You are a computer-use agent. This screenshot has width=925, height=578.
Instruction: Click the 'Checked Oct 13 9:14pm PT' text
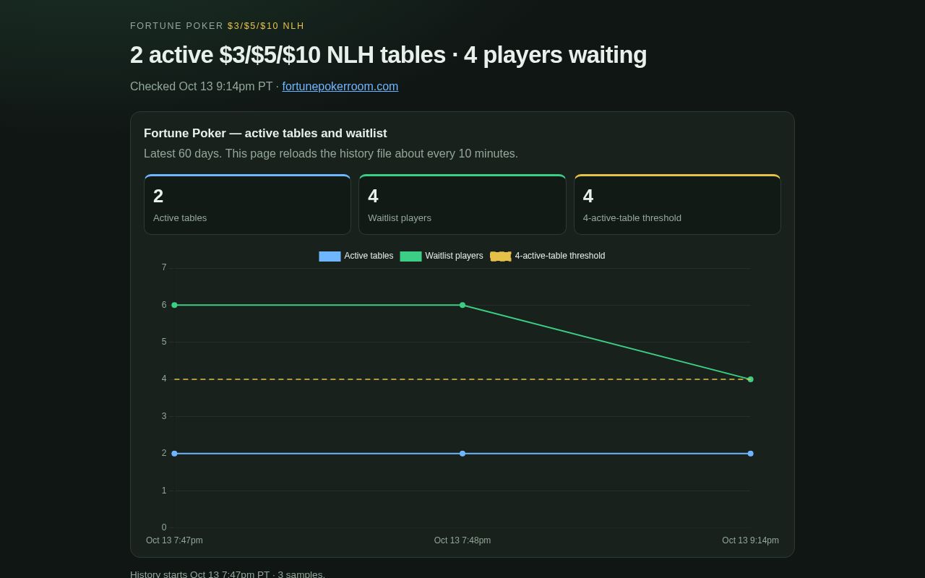[x=202, y=87]
